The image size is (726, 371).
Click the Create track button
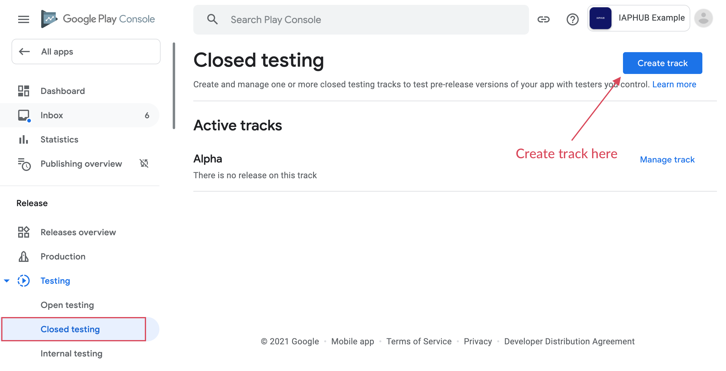pyautogui.click(x=662, y=63)
